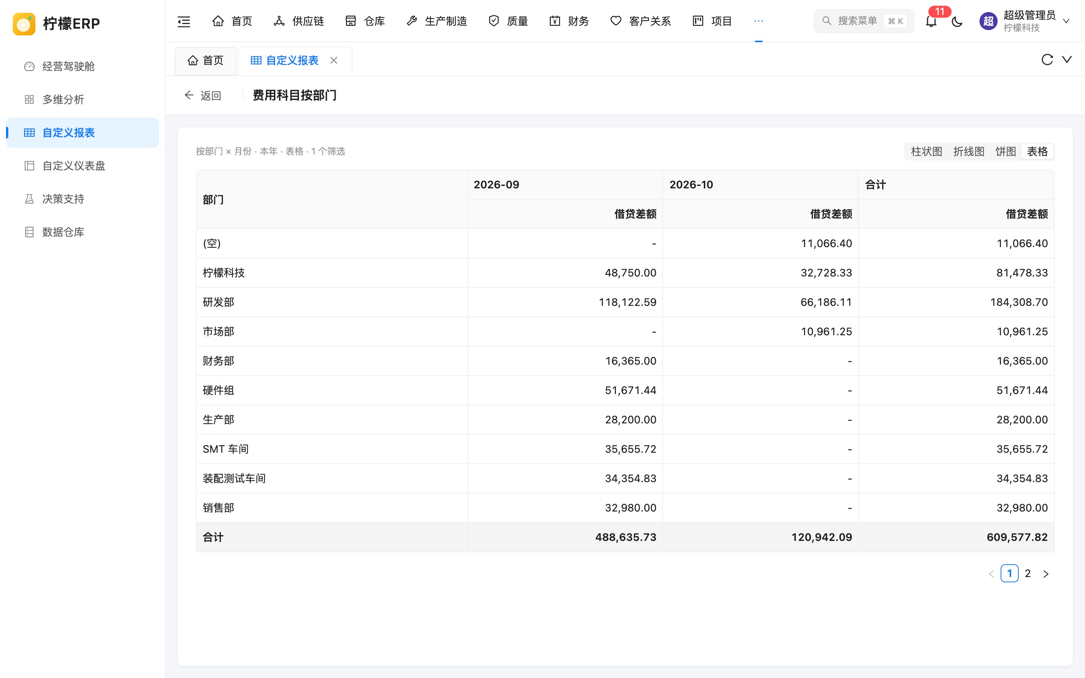Image resolution: width=1085 pixels, height=678 pixels.
Task: Click the total value 609,577.82
Action: click(x=1017, y=537)
